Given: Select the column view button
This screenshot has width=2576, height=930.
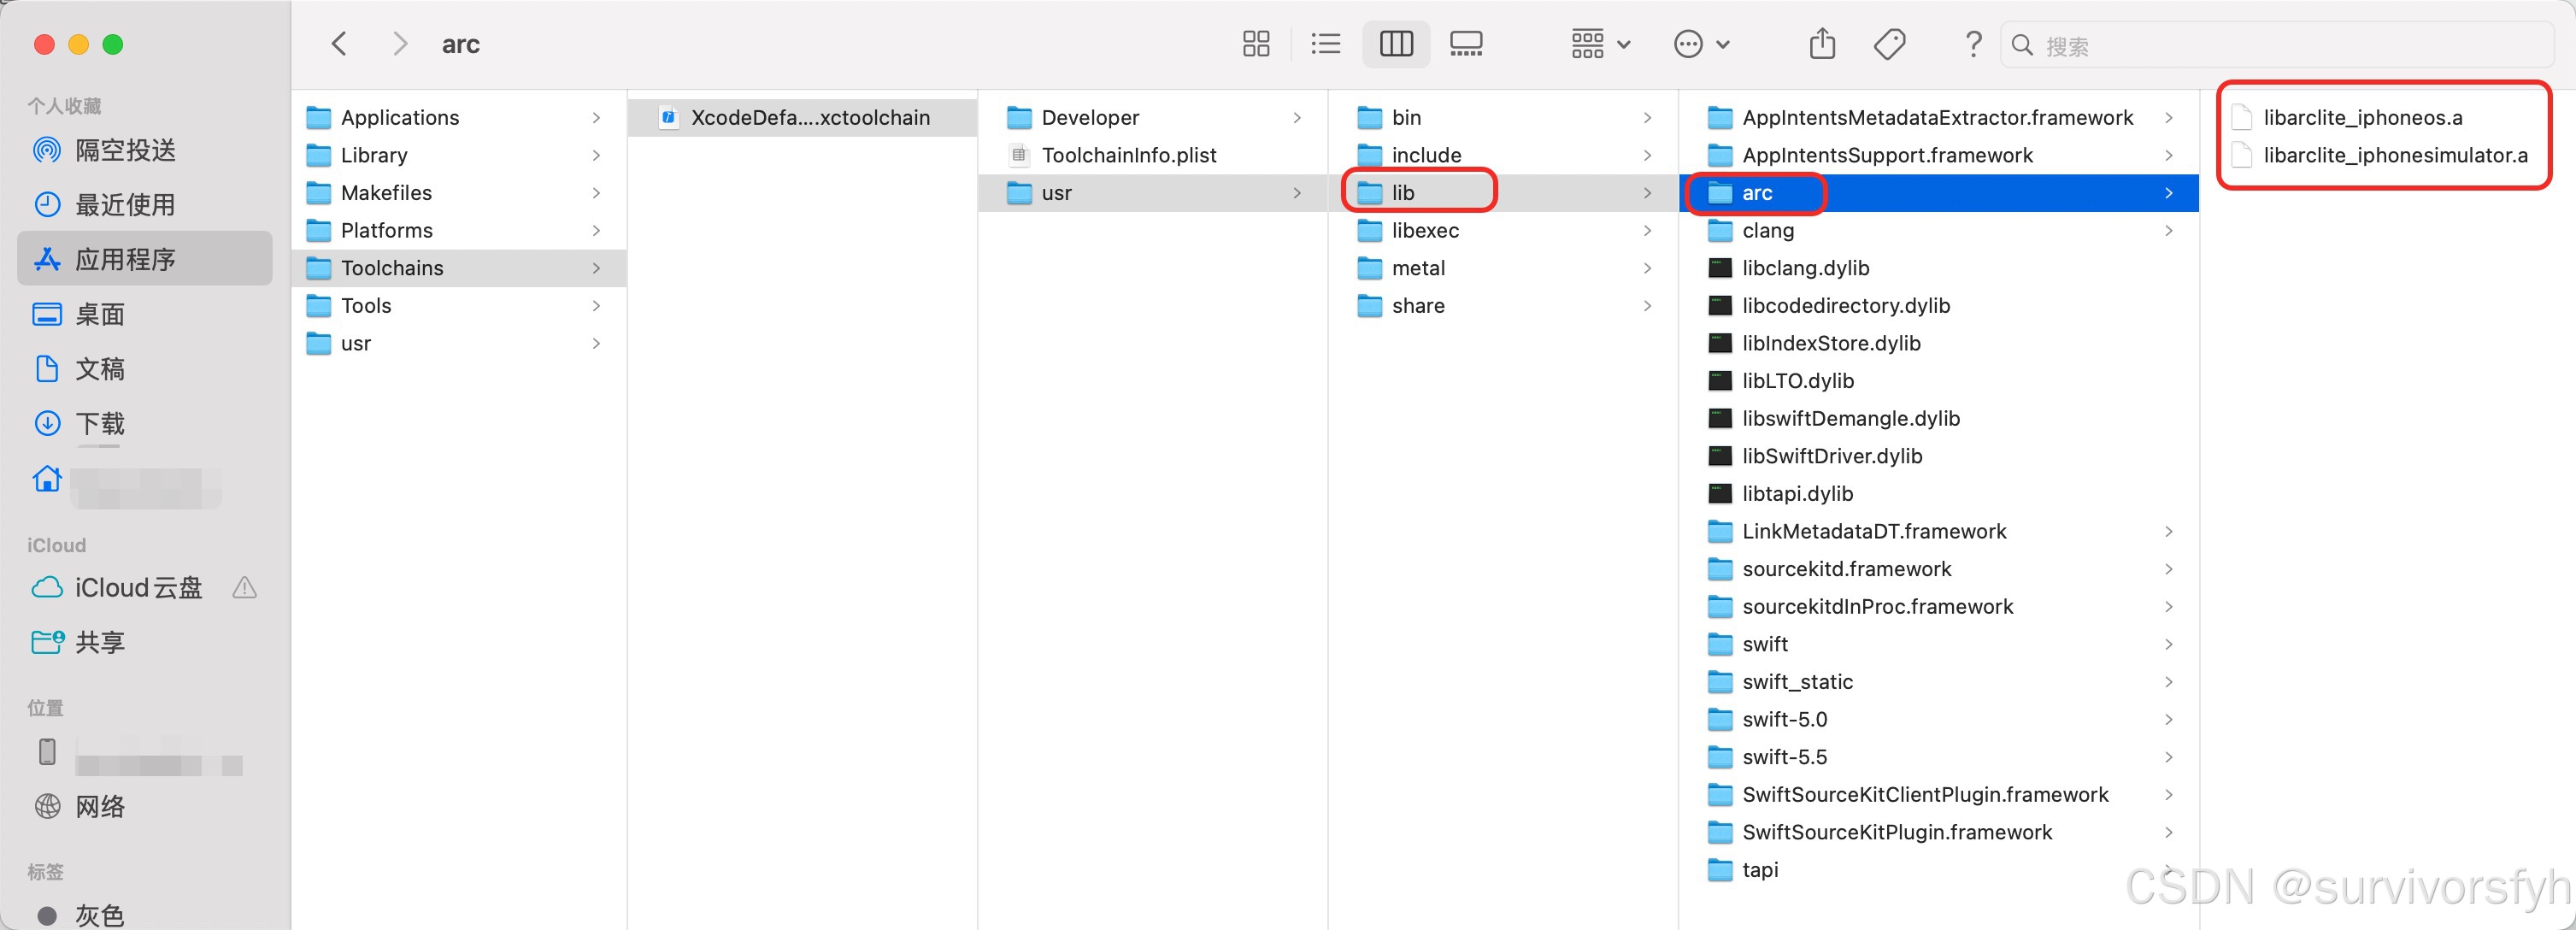Looking at the screenshot, I should [1395, 44].
